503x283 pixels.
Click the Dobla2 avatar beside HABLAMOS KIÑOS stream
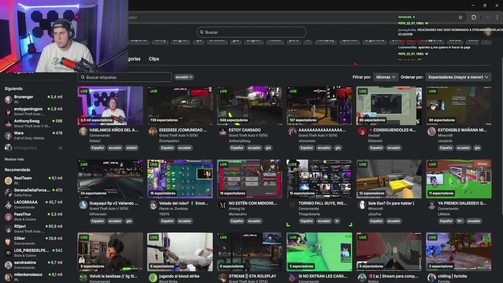pos(83,131)
